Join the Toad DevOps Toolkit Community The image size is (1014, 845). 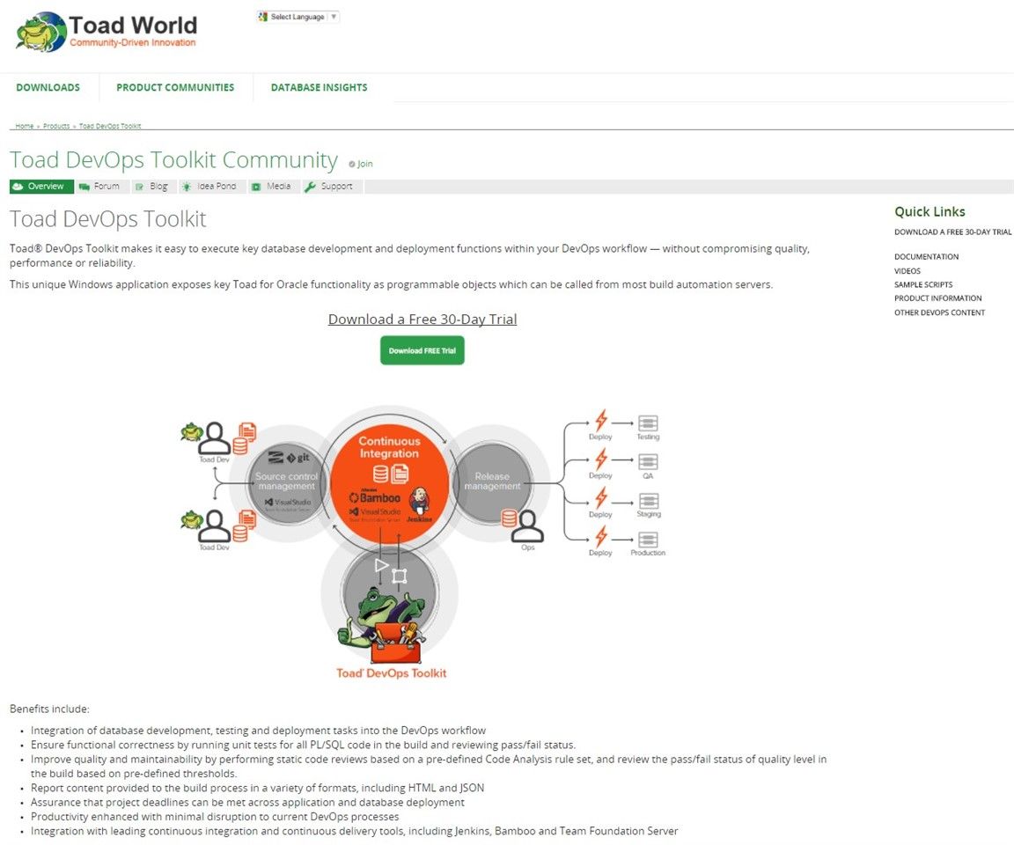coord(361,164)
